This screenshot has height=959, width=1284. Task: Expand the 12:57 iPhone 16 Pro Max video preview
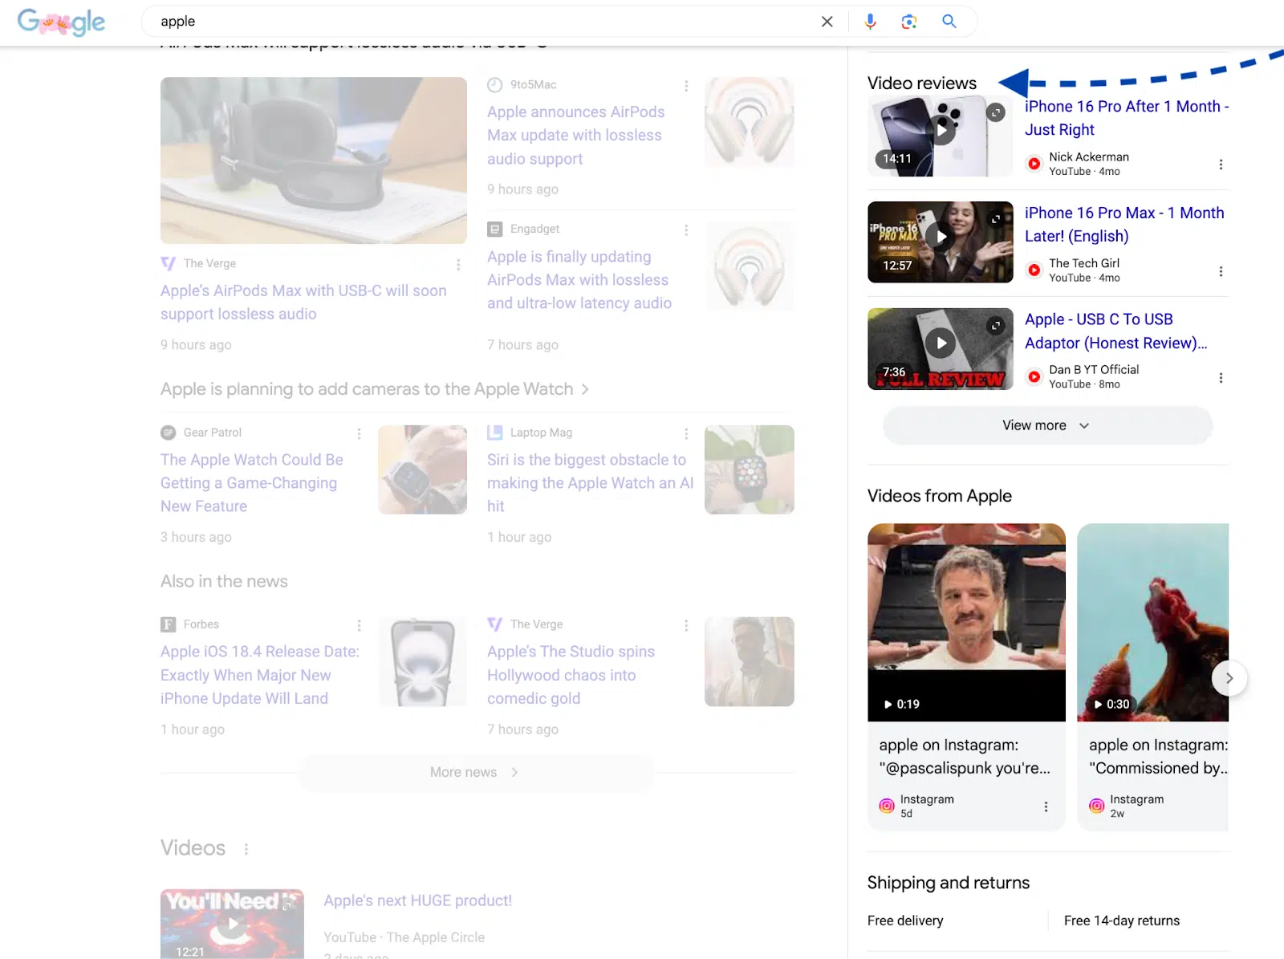pos(996,219)
